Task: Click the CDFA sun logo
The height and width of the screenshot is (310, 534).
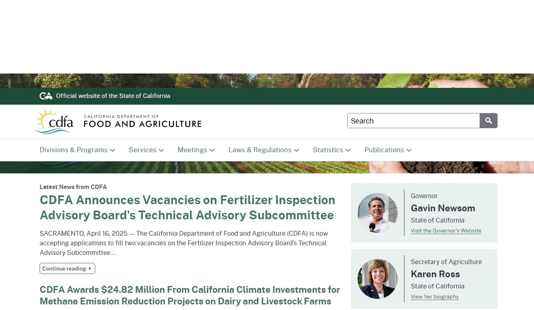Action: (x=54, y=121)
